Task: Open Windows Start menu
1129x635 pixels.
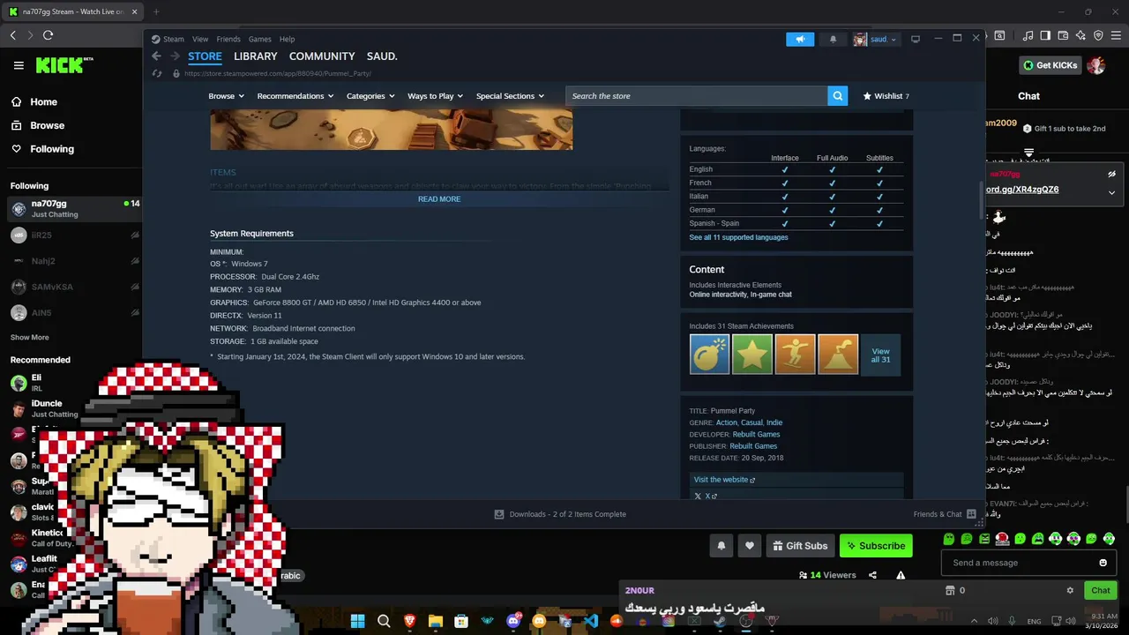Action: (x=357, y=621)
